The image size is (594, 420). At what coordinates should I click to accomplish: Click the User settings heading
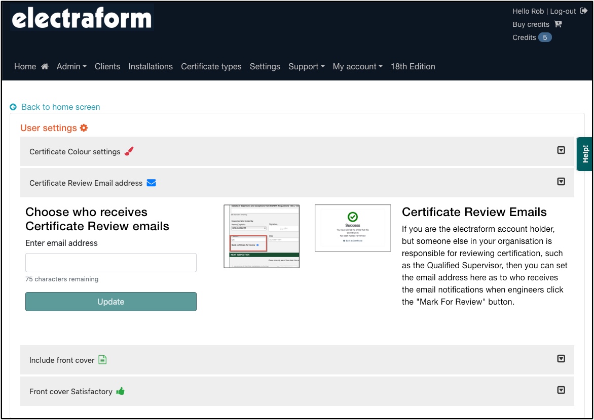(x=49, y=128)
